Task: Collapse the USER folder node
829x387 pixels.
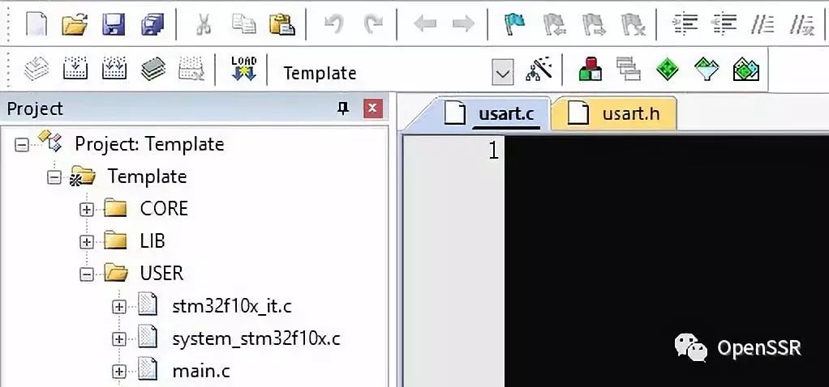Action: coord(86,274)
